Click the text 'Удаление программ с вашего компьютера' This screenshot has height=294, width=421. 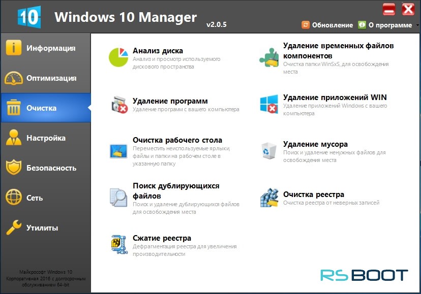pos(186,110)
